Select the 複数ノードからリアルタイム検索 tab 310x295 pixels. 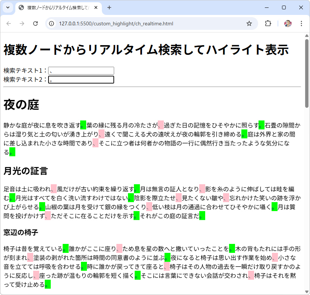click(x=56, y=7)
